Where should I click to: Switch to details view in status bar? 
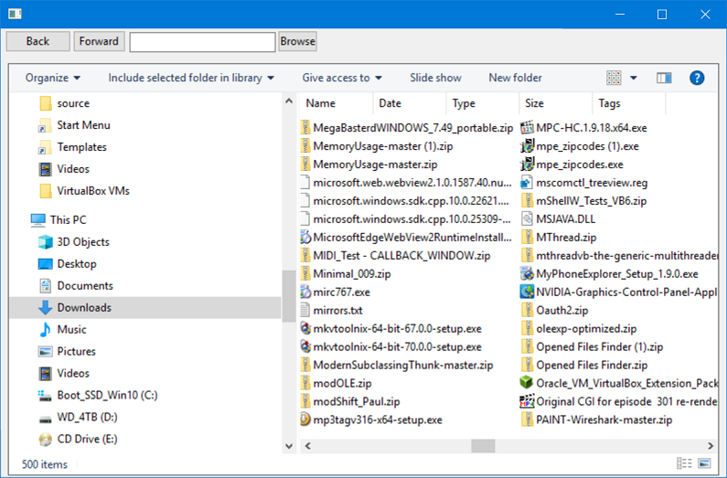(684, 463)
